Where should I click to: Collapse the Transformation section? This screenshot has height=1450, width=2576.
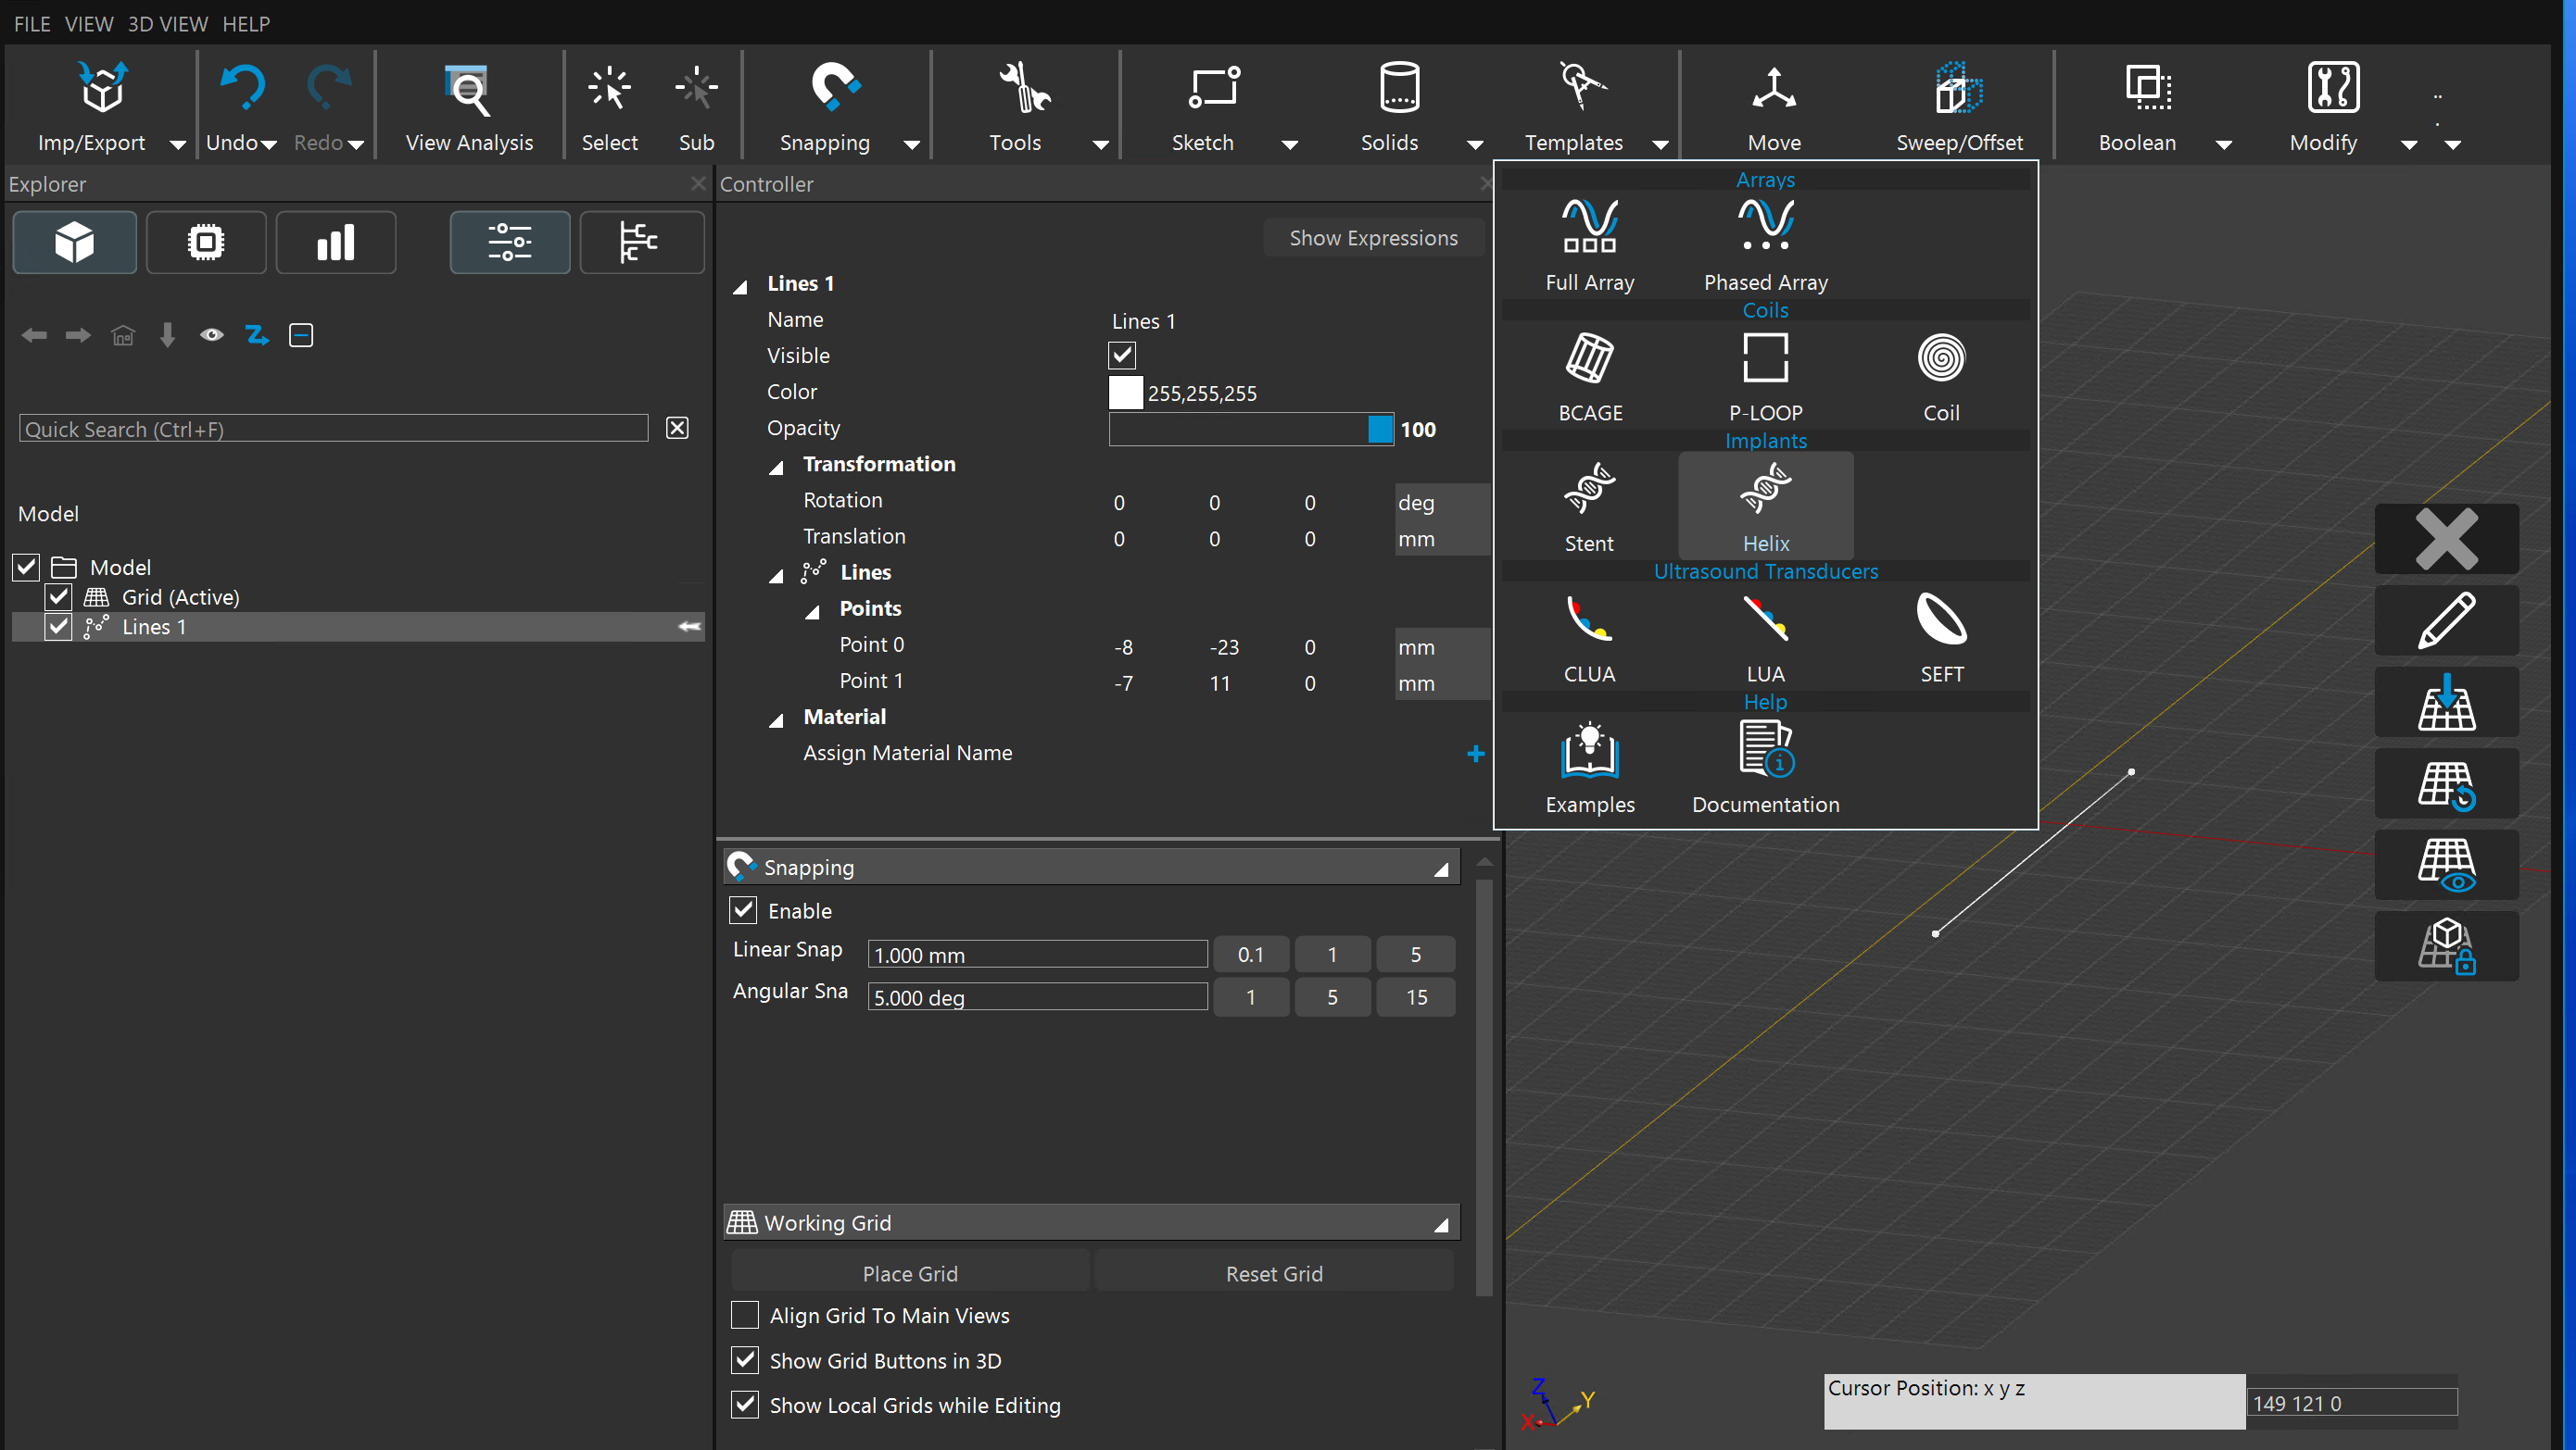(776, 467)
